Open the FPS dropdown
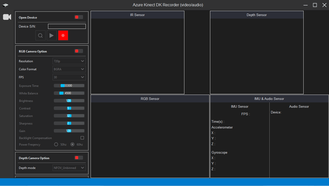 (69, 77)
